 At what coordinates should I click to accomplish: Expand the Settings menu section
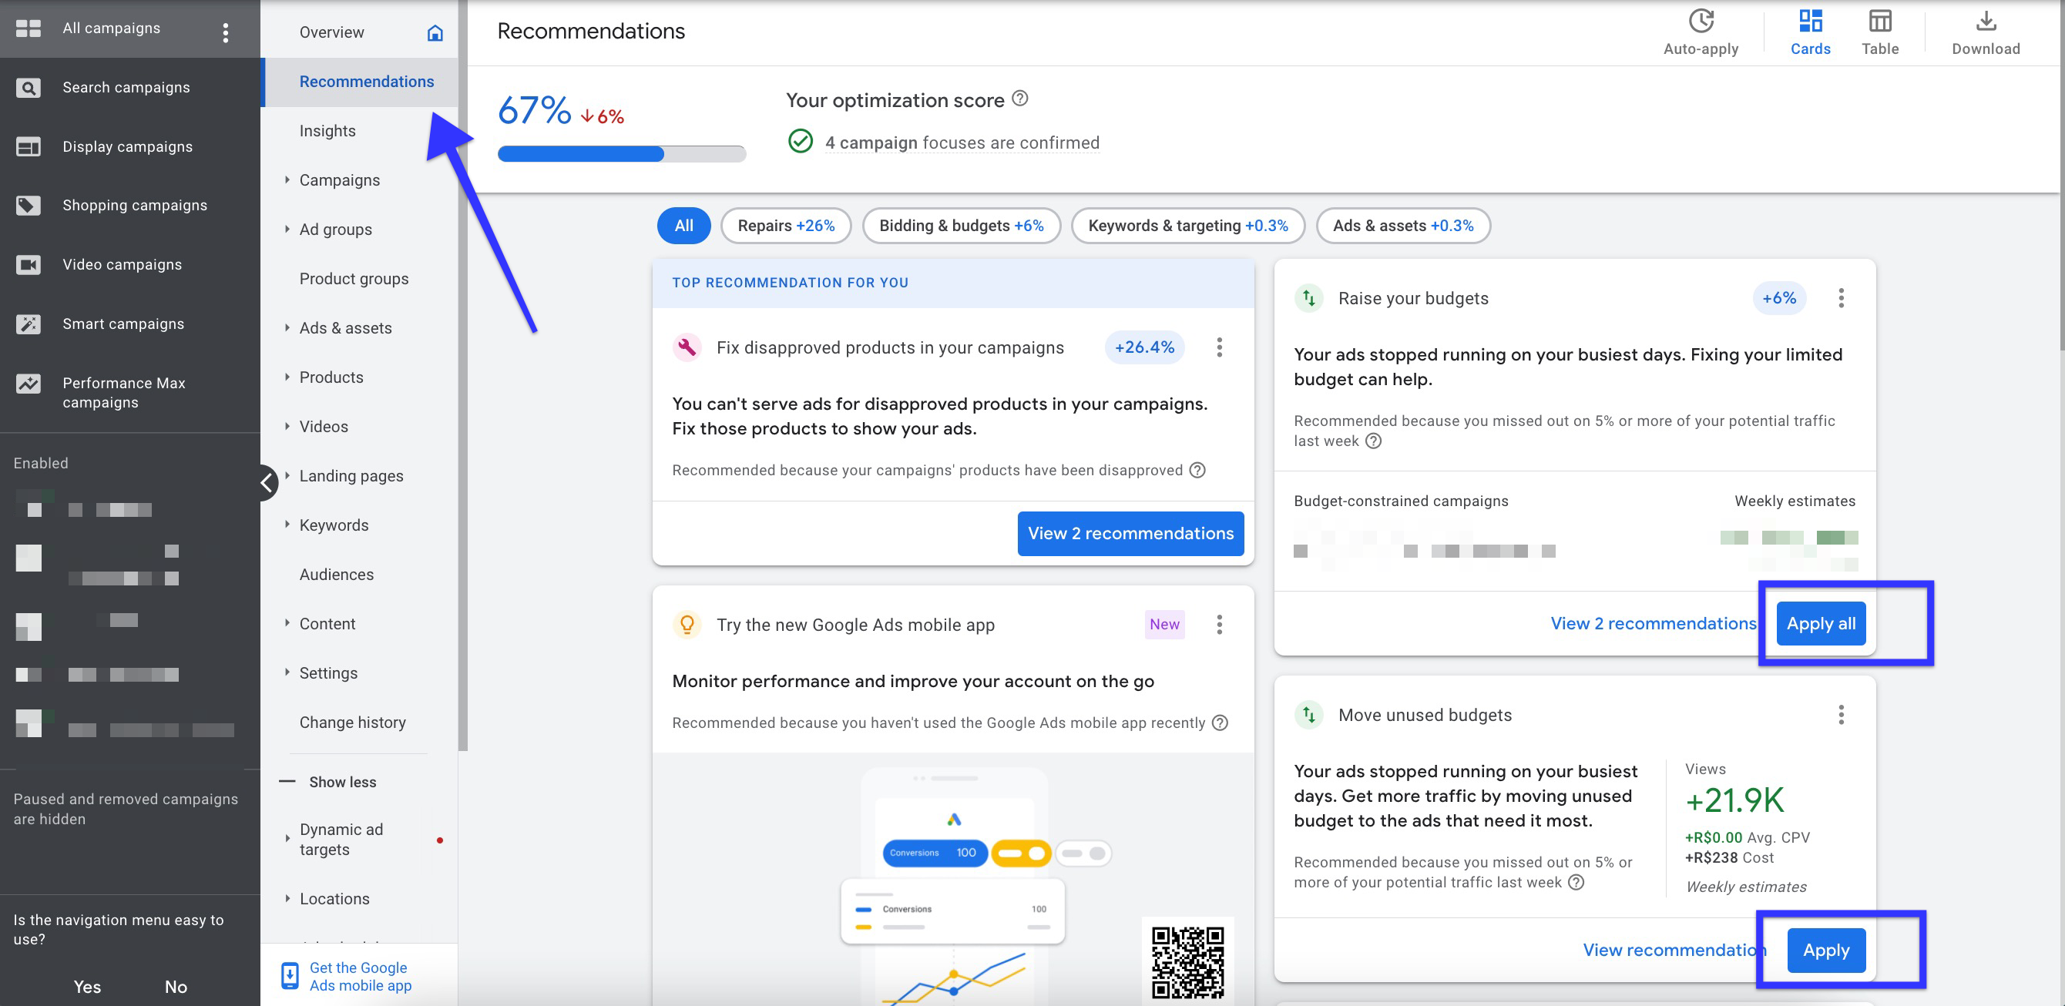(287, 672)
